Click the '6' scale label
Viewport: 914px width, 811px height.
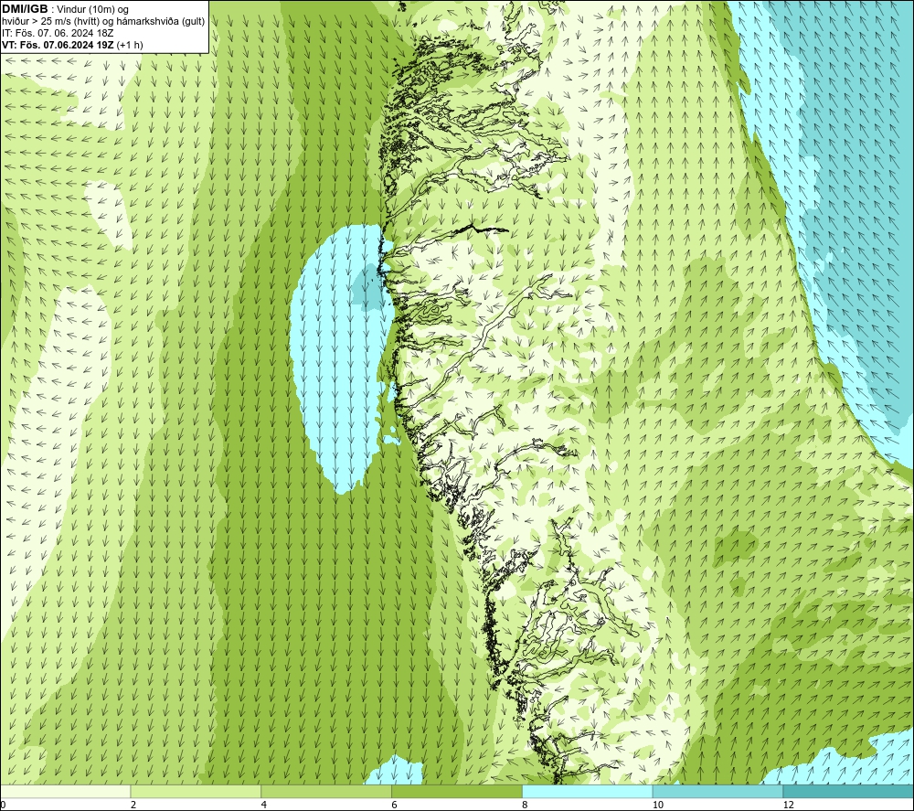pos(395,805)
